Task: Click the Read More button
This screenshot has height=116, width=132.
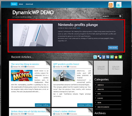Action: (113, 48)
